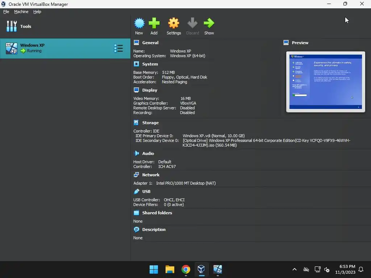Image resolution: width=371 pixels, height=278 pixels.
Task: Click the 'Intel PRO/1000 MT Desktop (NAT)' text
Action: click(186, 183)
